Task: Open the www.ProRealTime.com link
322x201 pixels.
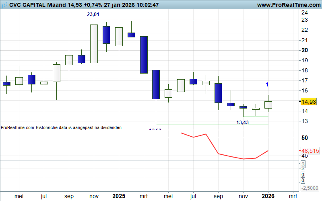Action: click(287, 5)
